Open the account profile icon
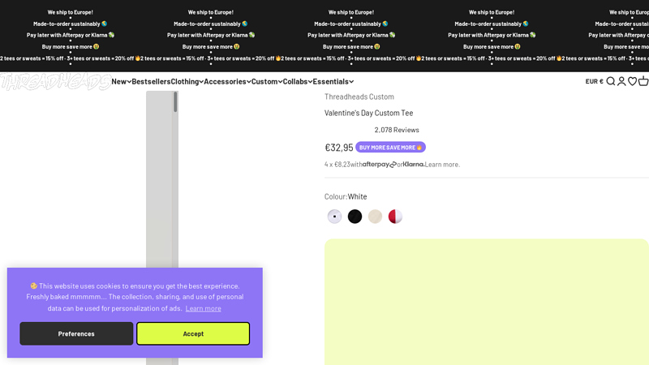 pyautogui.click(x=621, y=81)
